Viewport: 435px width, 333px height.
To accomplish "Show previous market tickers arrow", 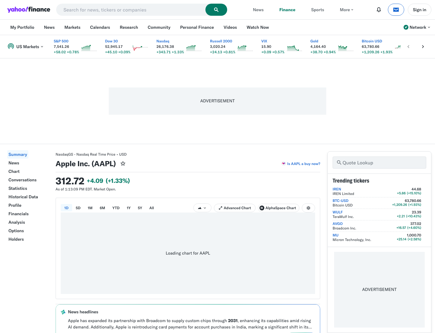I will 408,47.
